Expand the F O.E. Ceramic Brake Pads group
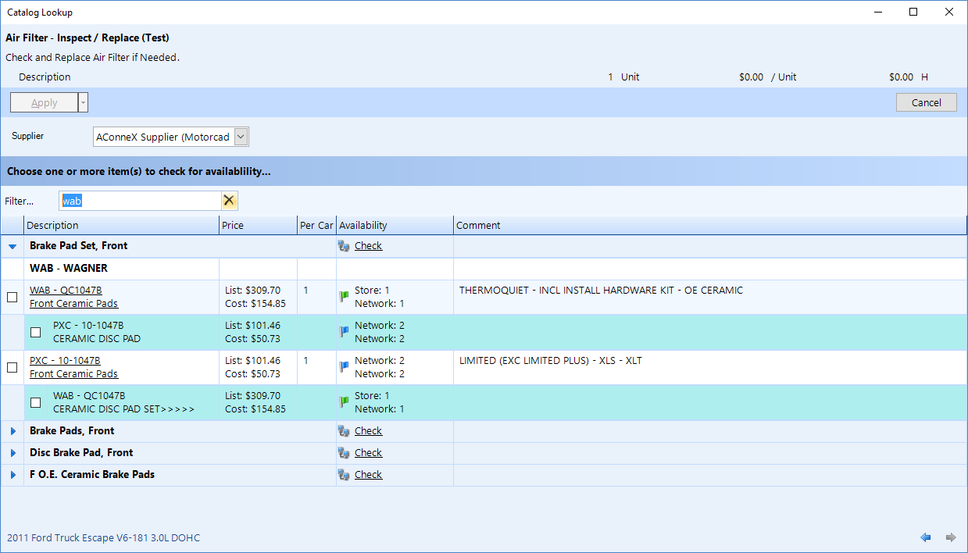The image size is (968, 553). point(13,475)
